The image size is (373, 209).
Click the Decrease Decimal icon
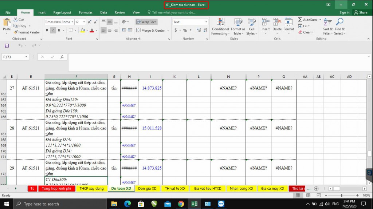pos(205,30)
